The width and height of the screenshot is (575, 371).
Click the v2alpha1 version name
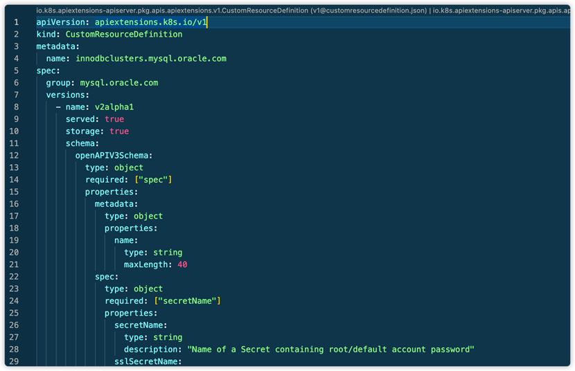pos(114,107)
